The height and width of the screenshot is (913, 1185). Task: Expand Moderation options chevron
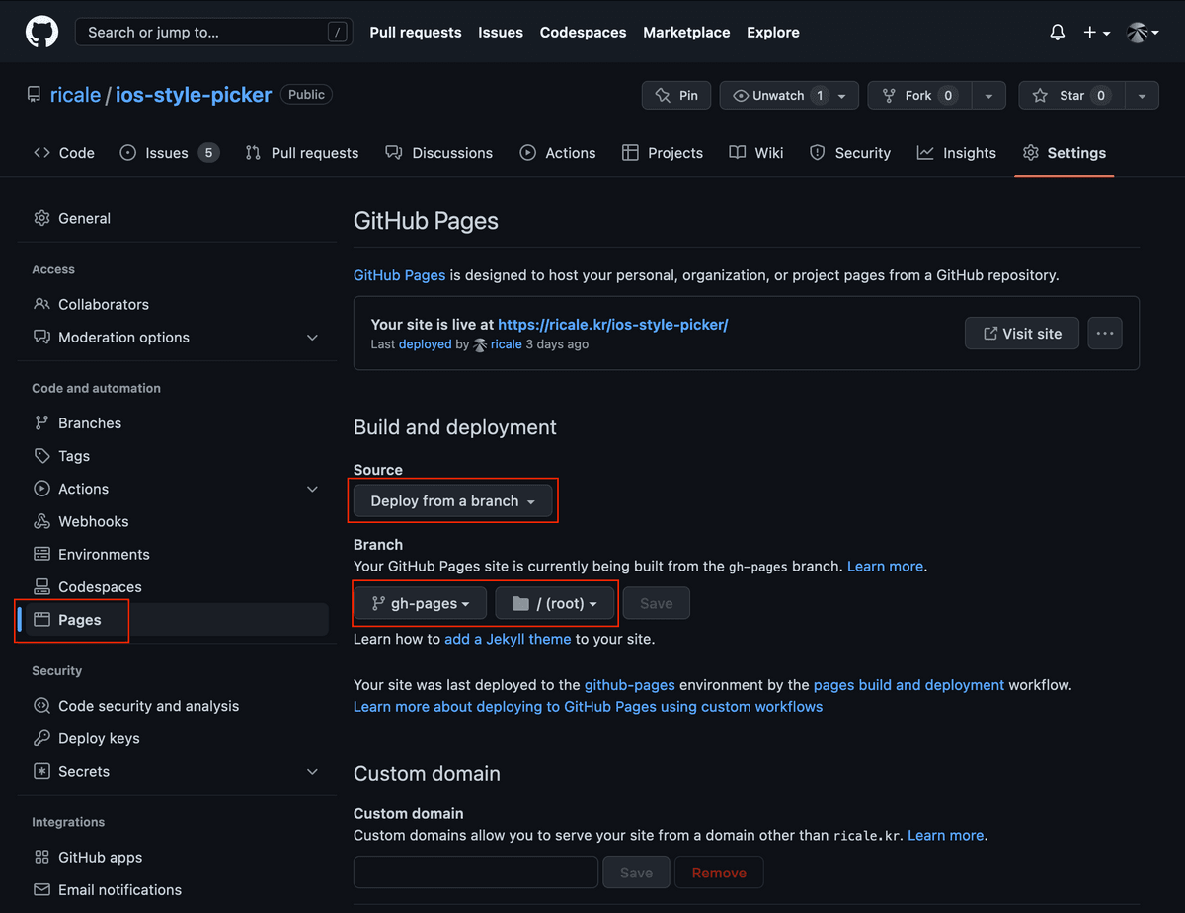[312, 338]
